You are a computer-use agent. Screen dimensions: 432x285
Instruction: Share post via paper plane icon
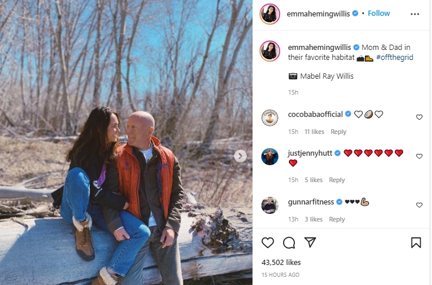[310, 242]
